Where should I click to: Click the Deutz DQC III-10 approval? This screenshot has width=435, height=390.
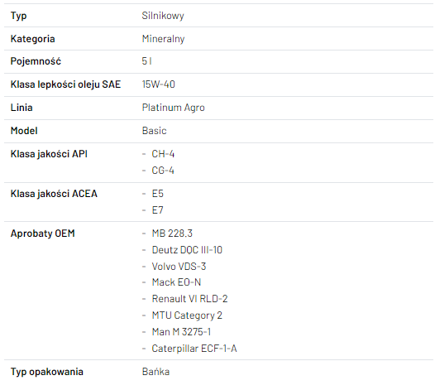coord(187,250)
